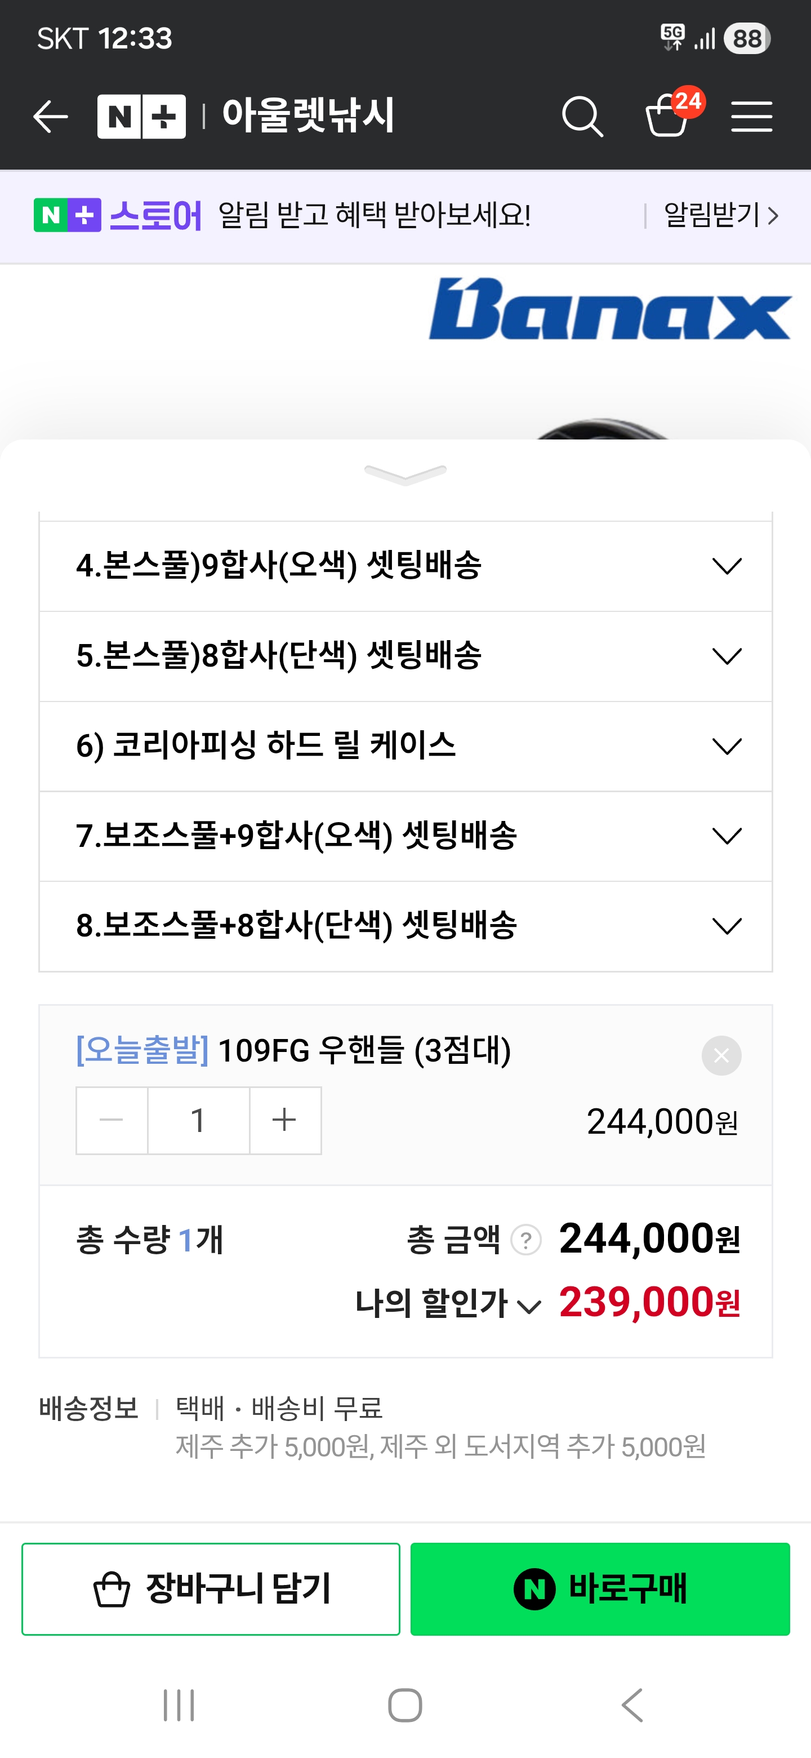
Task: Open the hamburger menu
Action: pyautogui.click(x=751, y=117)
